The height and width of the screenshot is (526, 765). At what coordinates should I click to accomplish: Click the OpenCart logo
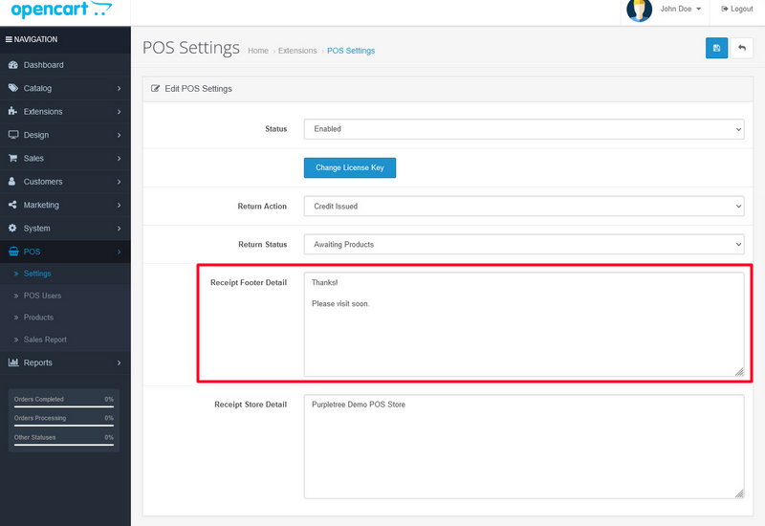[x=61, y=10]
